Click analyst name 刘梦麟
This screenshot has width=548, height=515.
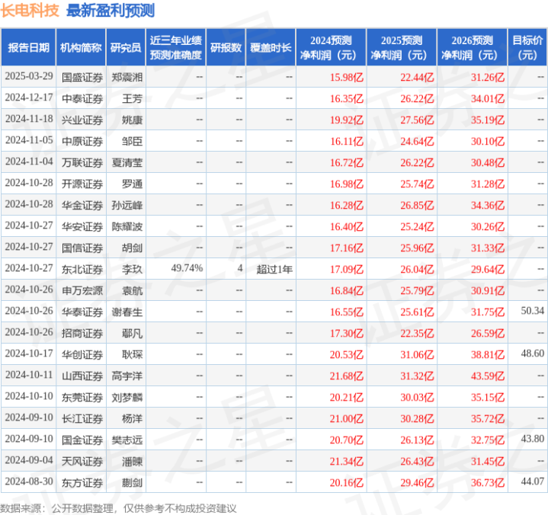click(x=127, y=397)
